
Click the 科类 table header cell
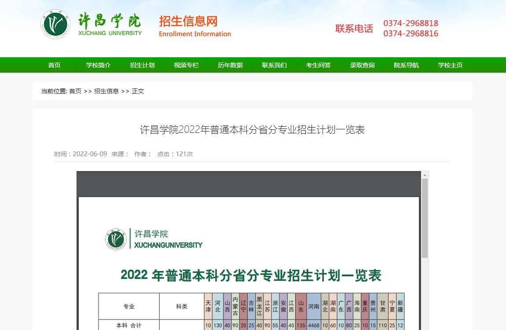[182, 306]
